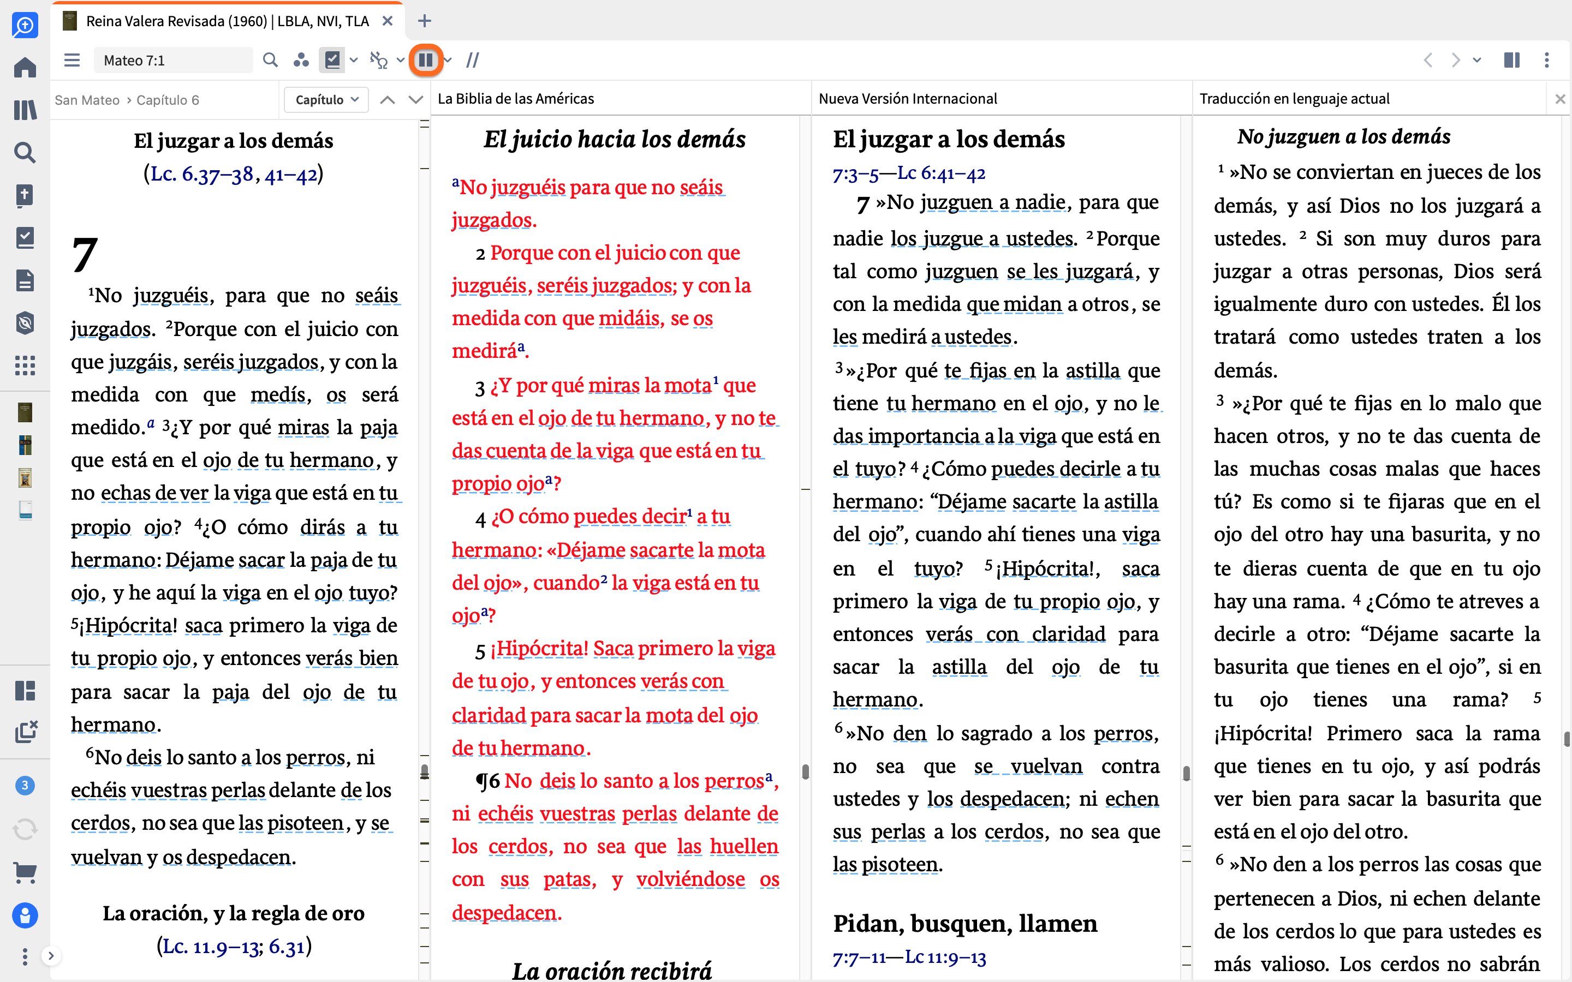
Task: Click Nueva Versión Internacional column header
Action: tap(908, 99)
